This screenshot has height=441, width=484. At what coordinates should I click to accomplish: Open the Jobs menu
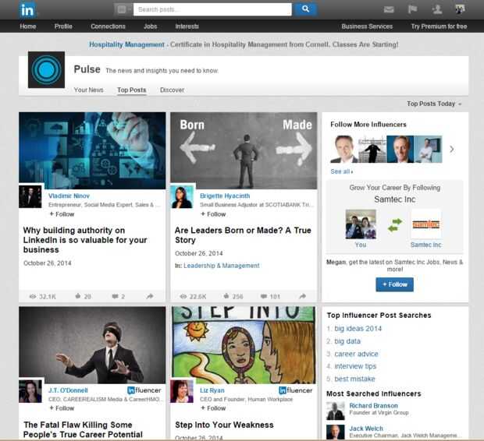click(151, 26)
